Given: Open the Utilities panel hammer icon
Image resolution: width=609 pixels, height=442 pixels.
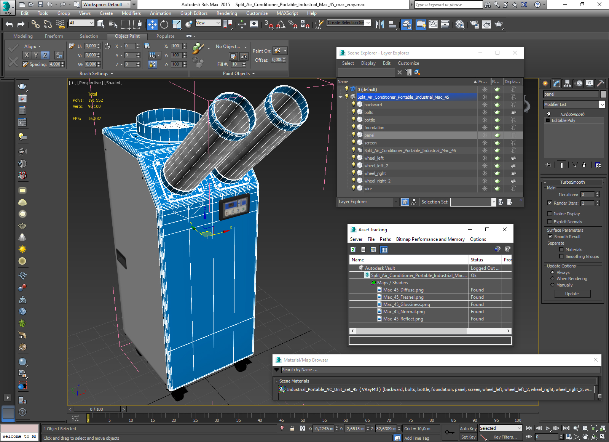Looking at the screenshot, I should pos(600,83).
